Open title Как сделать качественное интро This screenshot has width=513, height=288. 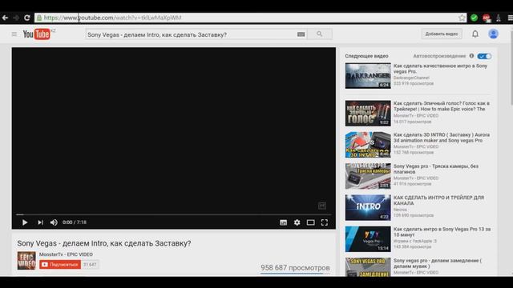[440, 69]
